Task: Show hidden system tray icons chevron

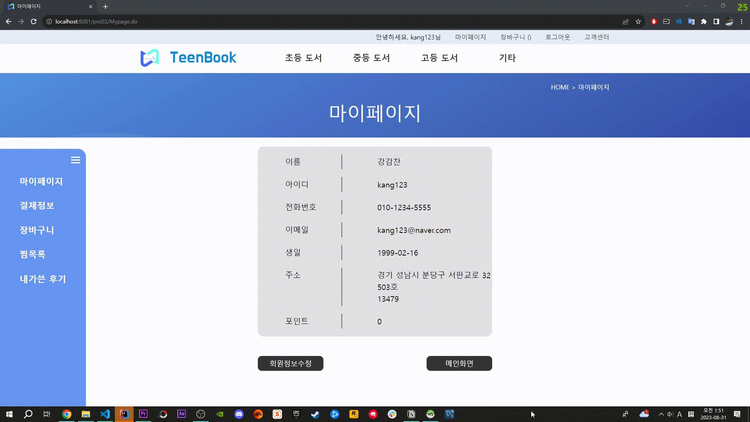Action: (661, 414)
